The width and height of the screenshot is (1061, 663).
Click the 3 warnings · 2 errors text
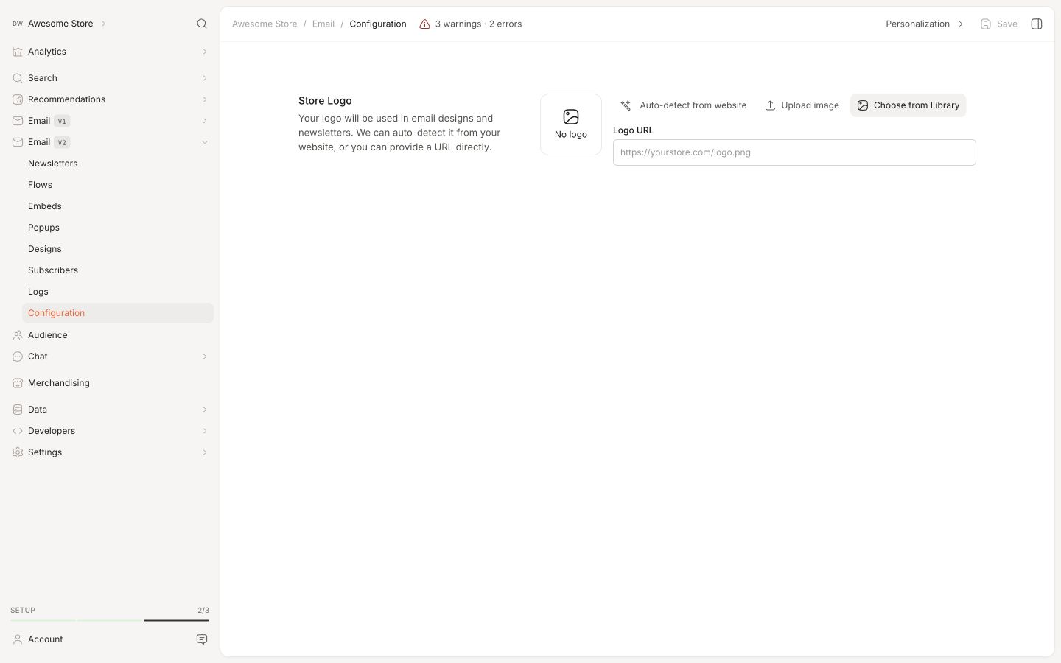pos(478,24)
